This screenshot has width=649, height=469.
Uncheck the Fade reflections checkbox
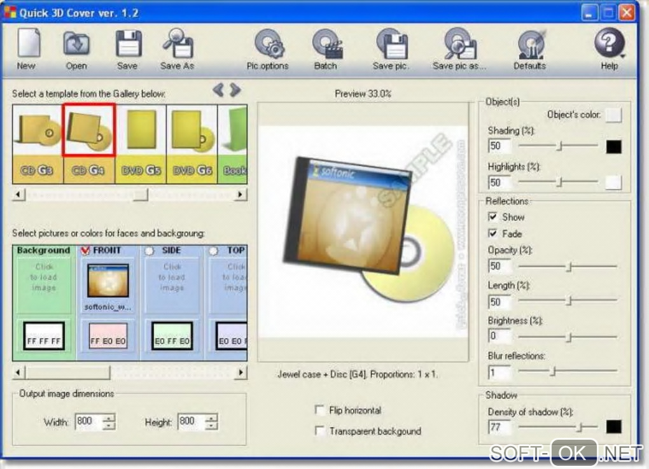click(492, 234)
